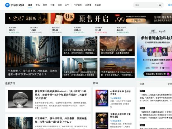
Task: Open the ruined buildings news card
Action: [x=80, y=46]
